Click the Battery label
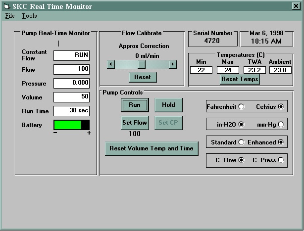Image resolution: width=304 pixels, height=231 pixels. point(32,125)
